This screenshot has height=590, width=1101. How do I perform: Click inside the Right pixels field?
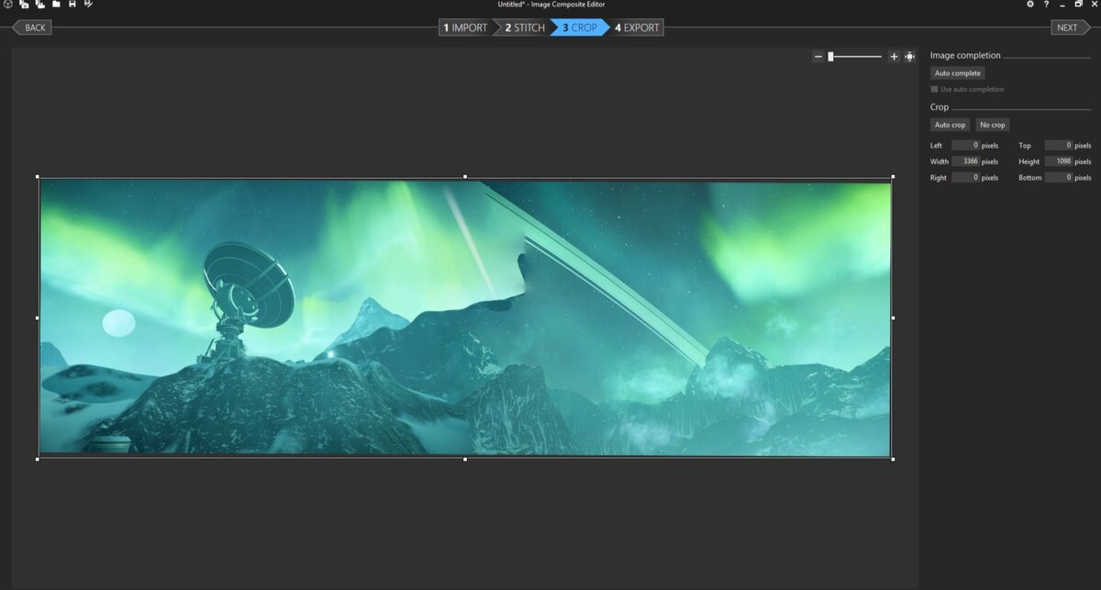coord(965,177)
